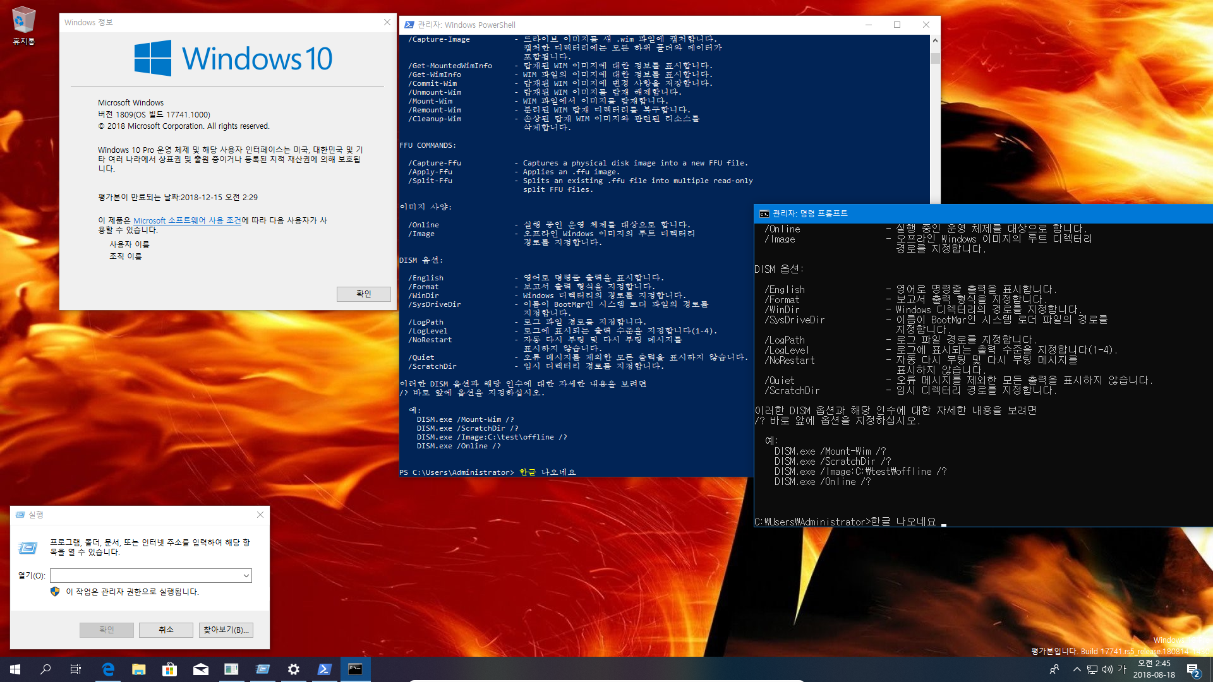Image resolution: width=1213 pixels, height=682 pixels.
Task: Click the PowerShell prompt line
Action: [x=488, y=472]
